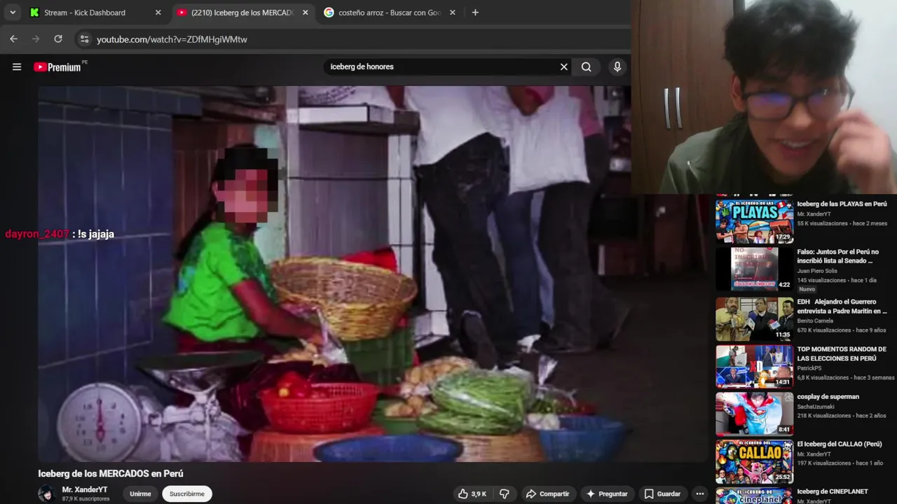897x504 pixels.
Task: Open El Iceberg del CALLAO (Perú) title
Action: pos(840,444)
